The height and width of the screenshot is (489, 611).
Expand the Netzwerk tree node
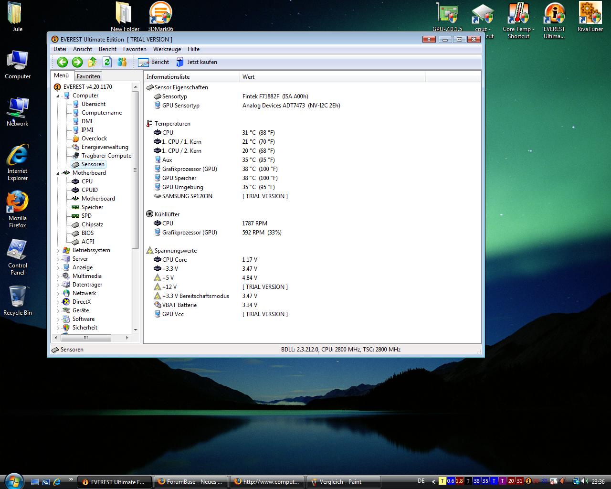point(58,294)
